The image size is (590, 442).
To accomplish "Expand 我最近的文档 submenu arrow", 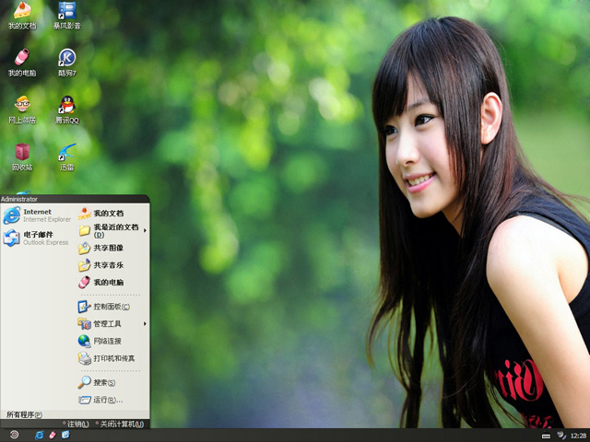I will tap(145, 230).
